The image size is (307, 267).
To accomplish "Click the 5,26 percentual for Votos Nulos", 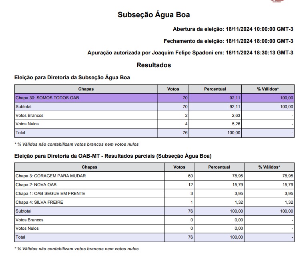I will 236,124.
